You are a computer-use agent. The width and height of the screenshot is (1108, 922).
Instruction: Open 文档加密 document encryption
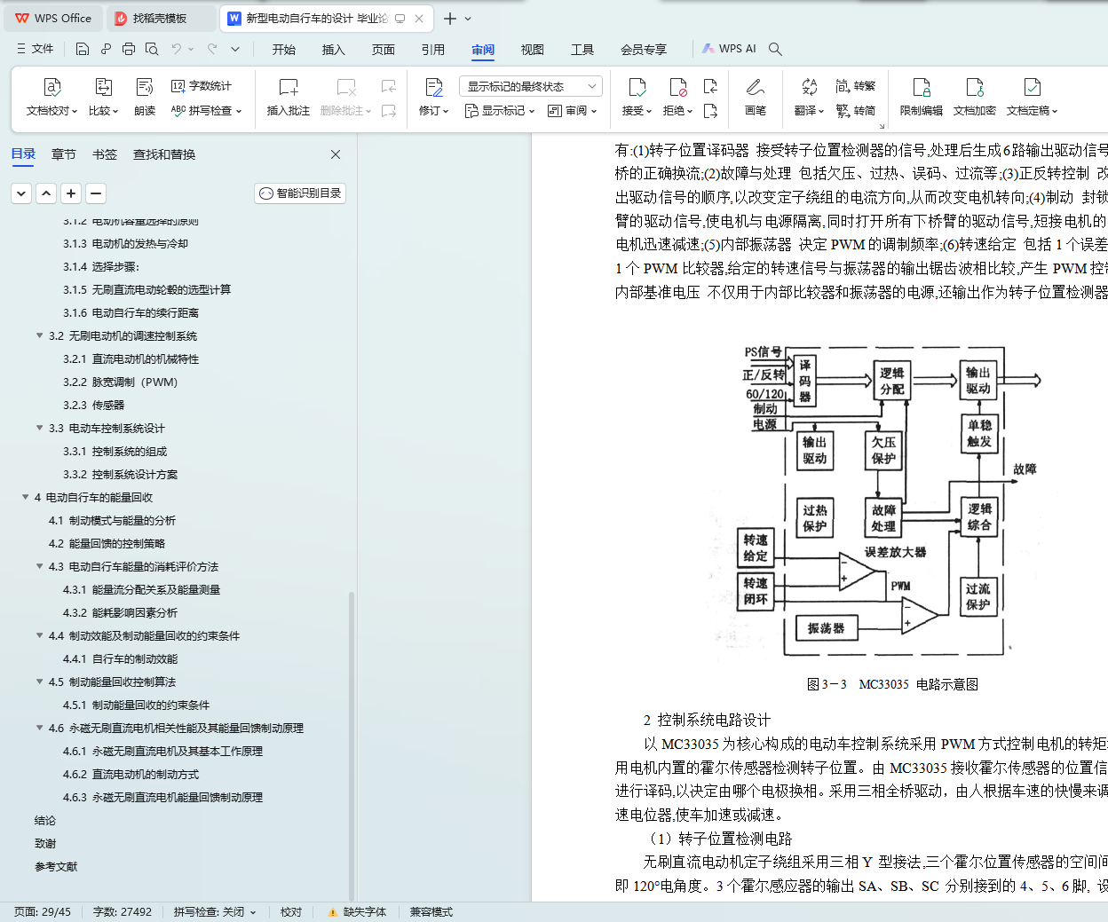(x=975, y=96)
